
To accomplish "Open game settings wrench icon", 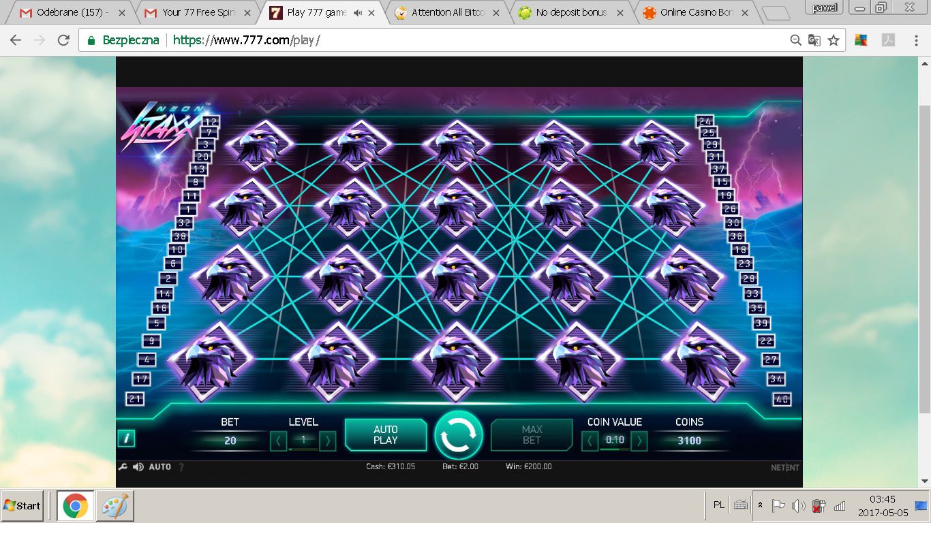I will tap(123, 467).
